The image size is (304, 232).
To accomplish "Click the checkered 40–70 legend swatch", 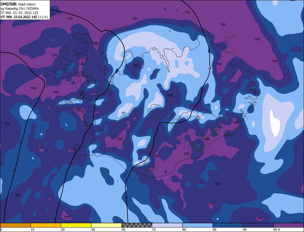I will click(137, 225).
